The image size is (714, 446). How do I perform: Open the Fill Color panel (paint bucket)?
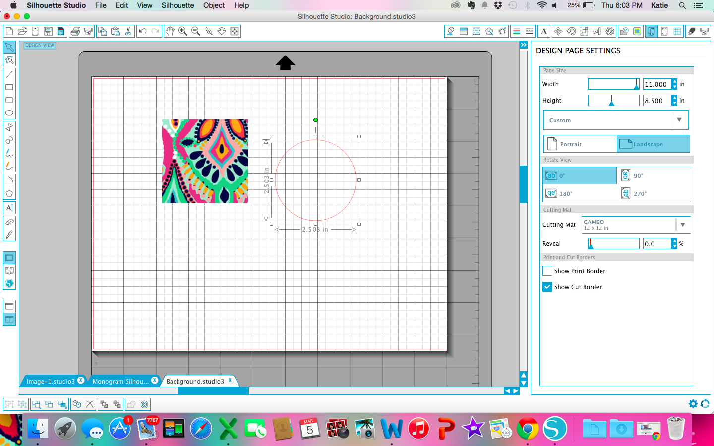(x=451, y=31)
